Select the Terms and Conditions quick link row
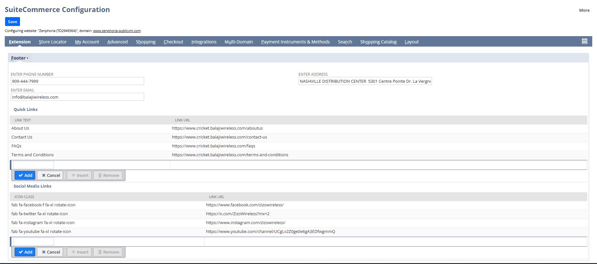Image resolution: width=597 pixels, height=264 pixels. click(x=32, y=155)
